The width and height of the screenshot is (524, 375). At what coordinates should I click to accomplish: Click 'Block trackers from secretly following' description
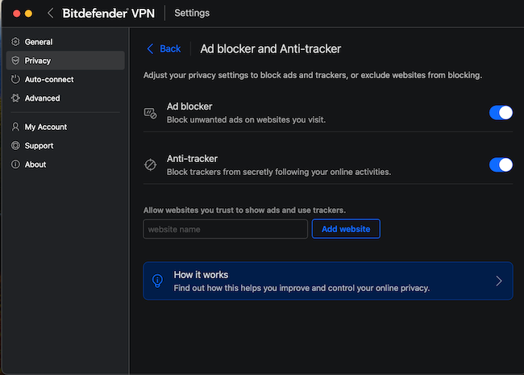279,172
